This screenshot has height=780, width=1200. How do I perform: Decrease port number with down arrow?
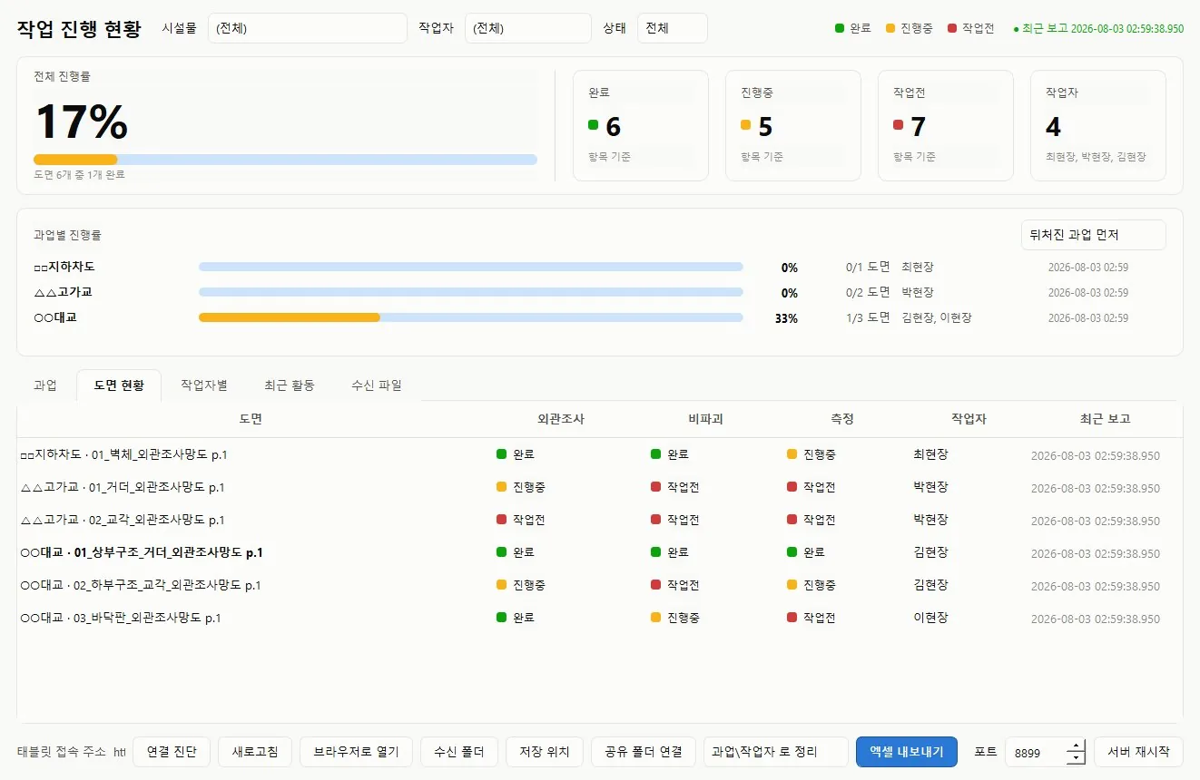click(1077, 758)
